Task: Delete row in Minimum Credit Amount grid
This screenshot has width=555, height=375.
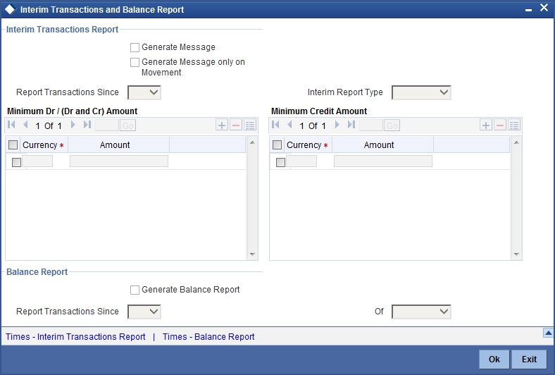Action: tap(500, 125)
